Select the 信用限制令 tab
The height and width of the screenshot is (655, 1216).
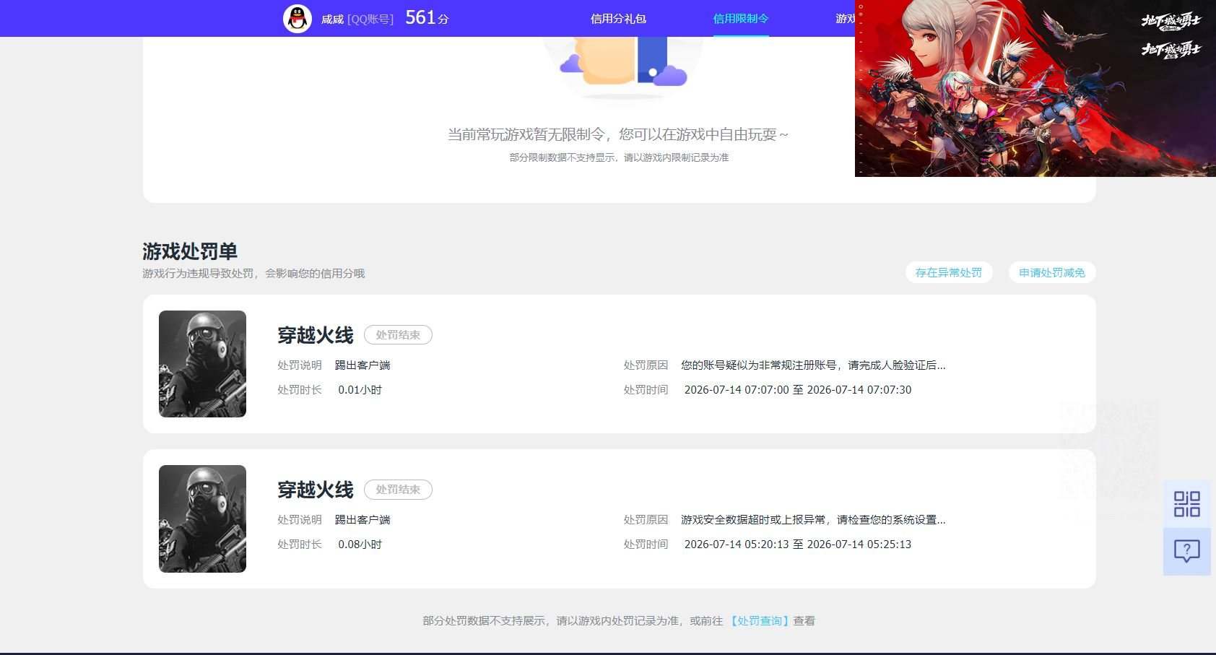tap(741, 19)
